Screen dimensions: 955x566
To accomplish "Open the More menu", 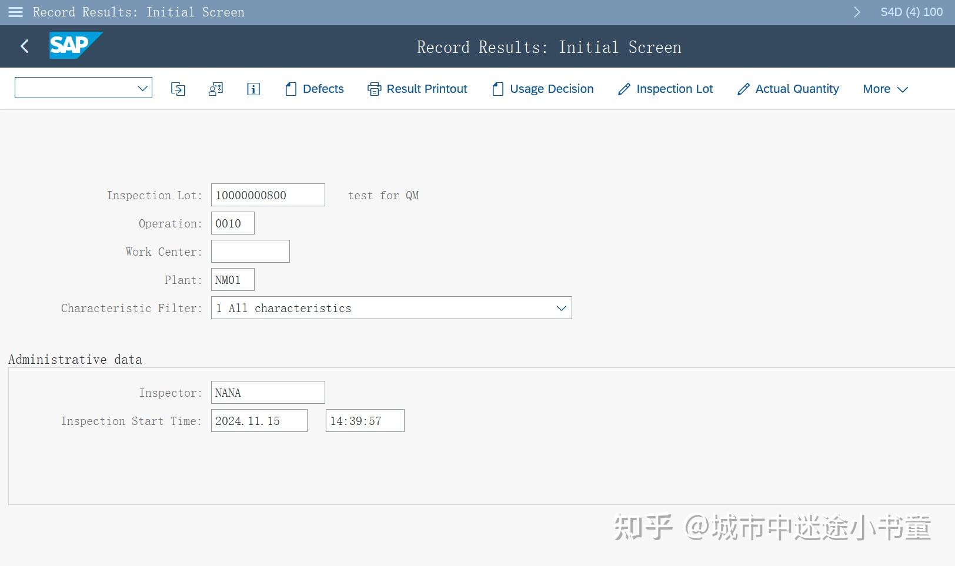I will pos(884,89).
